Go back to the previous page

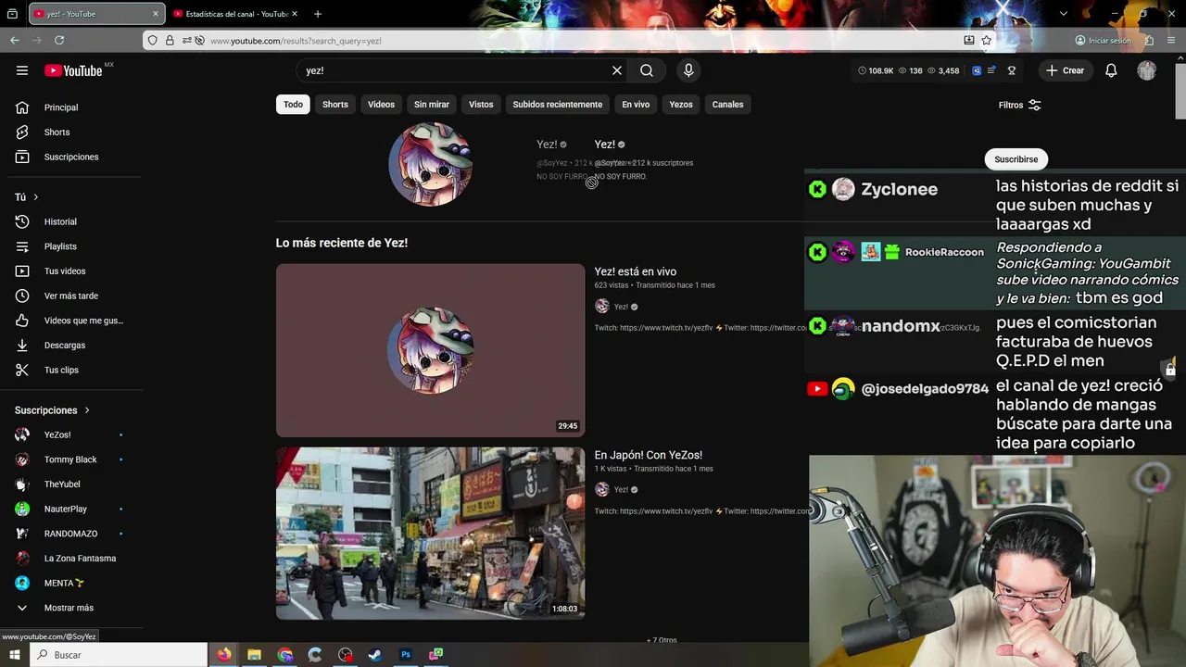point(15,40)
